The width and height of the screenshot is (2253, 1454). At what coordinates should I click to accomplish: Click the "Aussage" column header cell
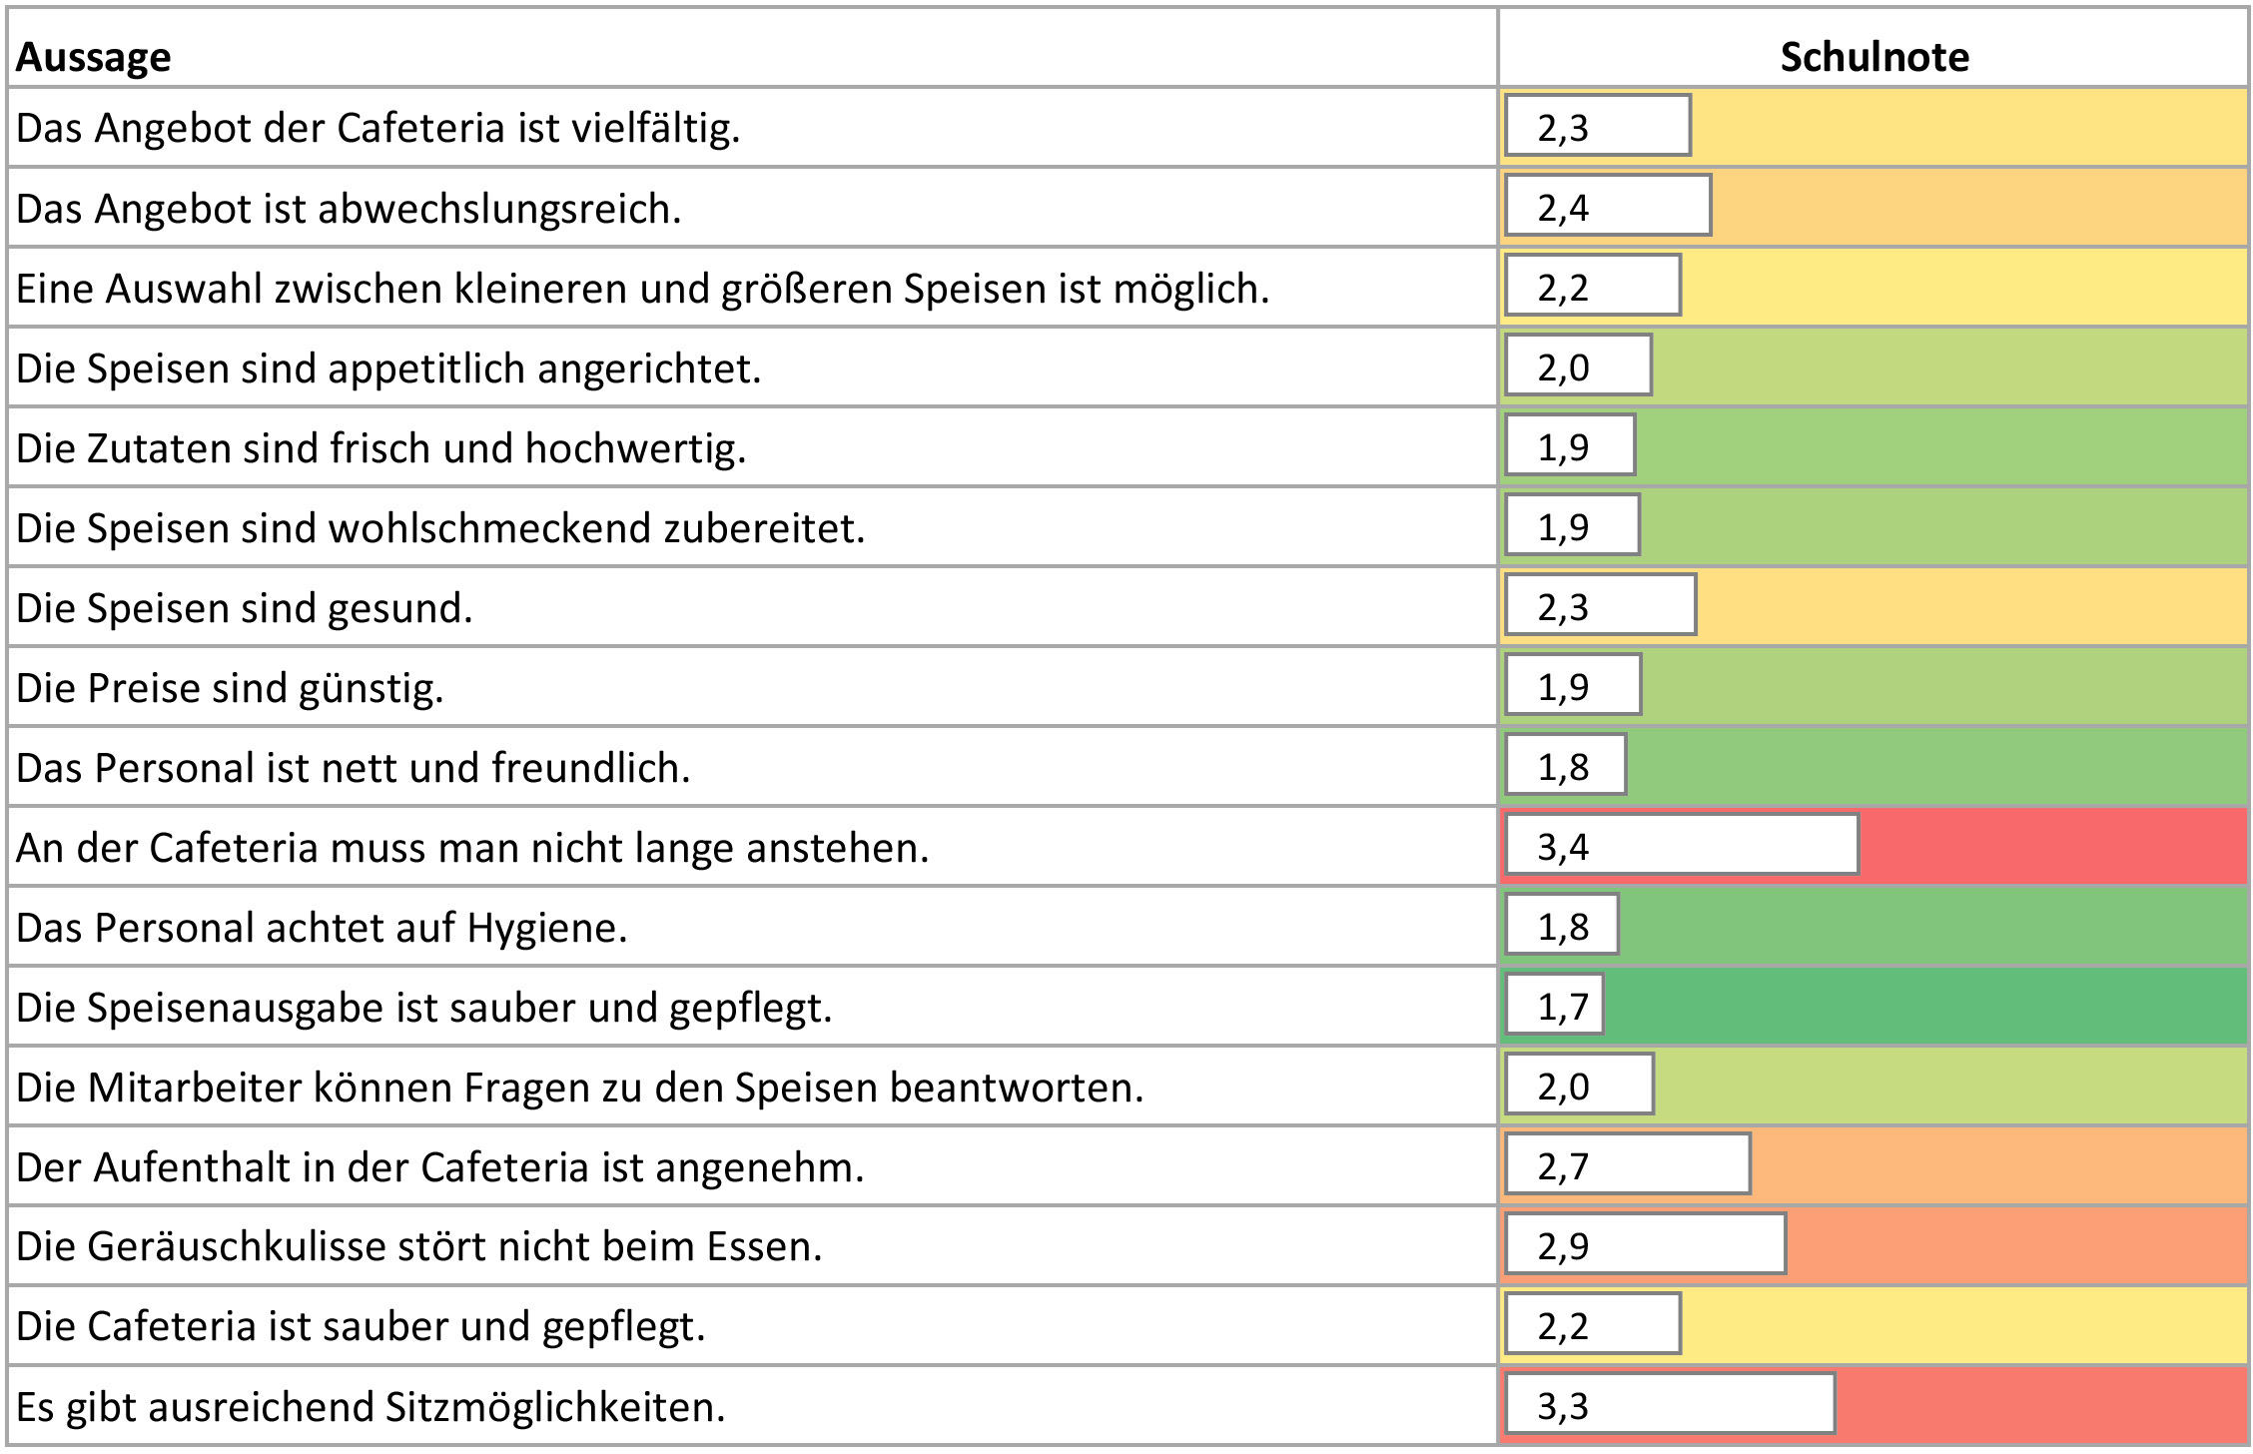(x=94, y=57)
